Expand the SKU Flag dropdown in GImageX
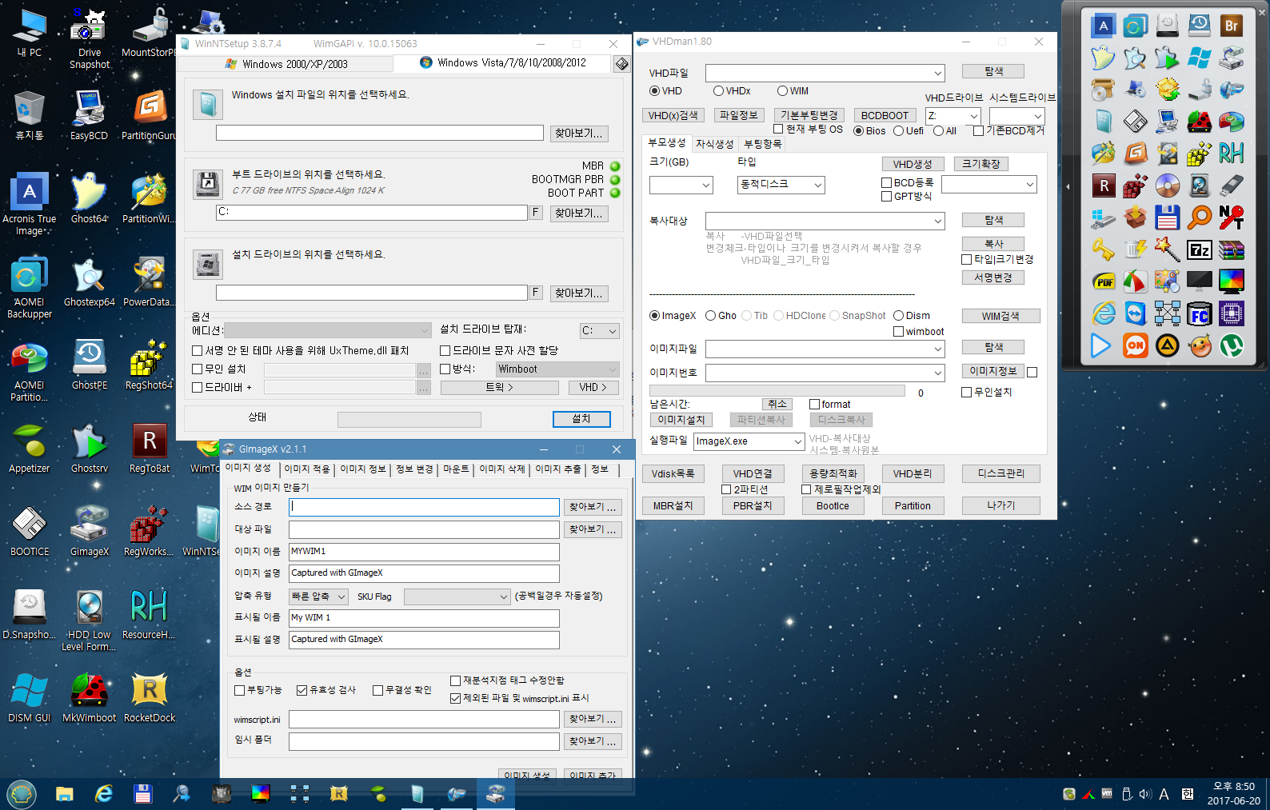This screenshot has width=1270, height=810. tap(503, 597)
